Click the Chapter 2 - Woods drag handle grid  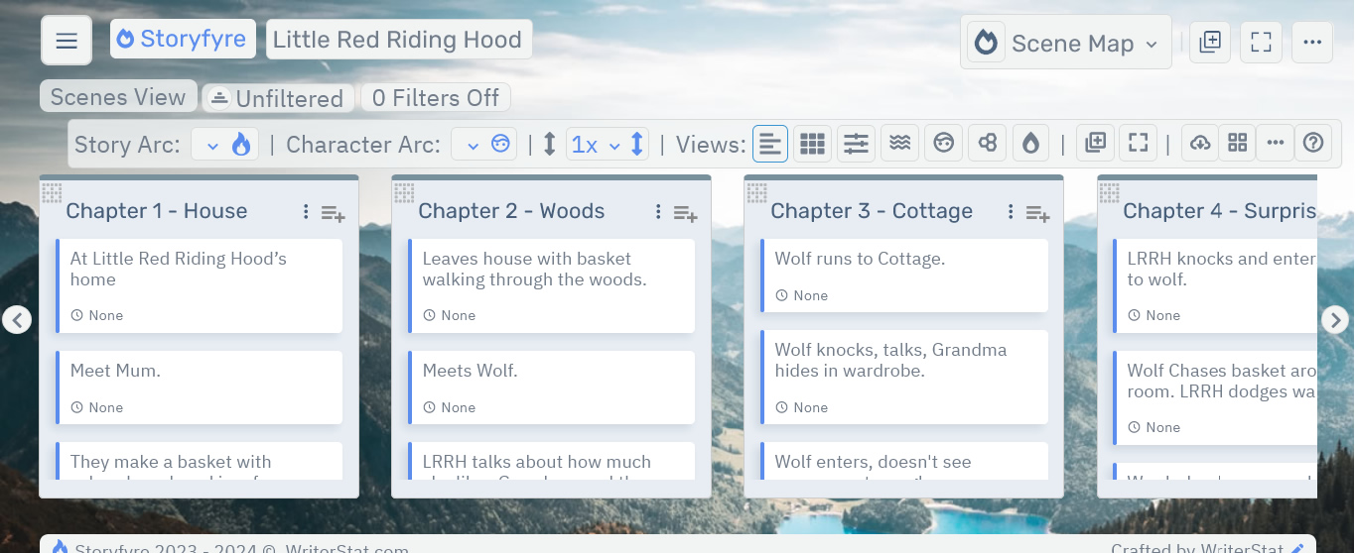[404, 192]
